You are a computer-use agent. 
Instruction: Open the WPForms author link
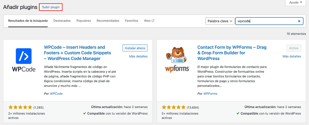pos(210,94)
